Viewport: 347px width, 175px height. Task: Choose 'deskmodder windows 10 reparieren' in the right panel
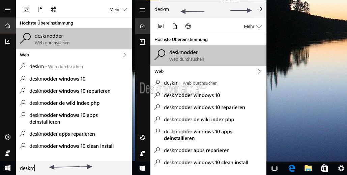[208, 107]
